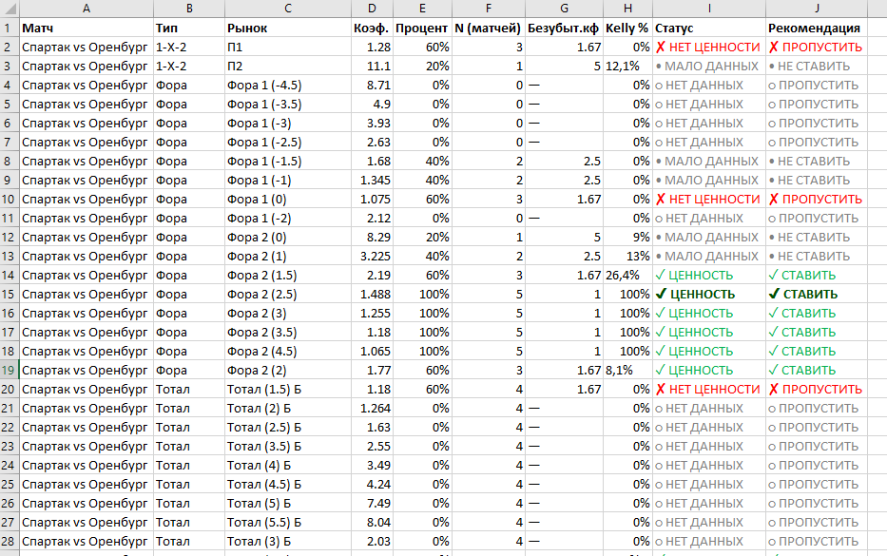Viewport: 887px width, 556px height.
Task: Click 'НЕТ ЦЕННОСТИ' status in Тотал (1.5) Б row
Action: pos(707,389)
